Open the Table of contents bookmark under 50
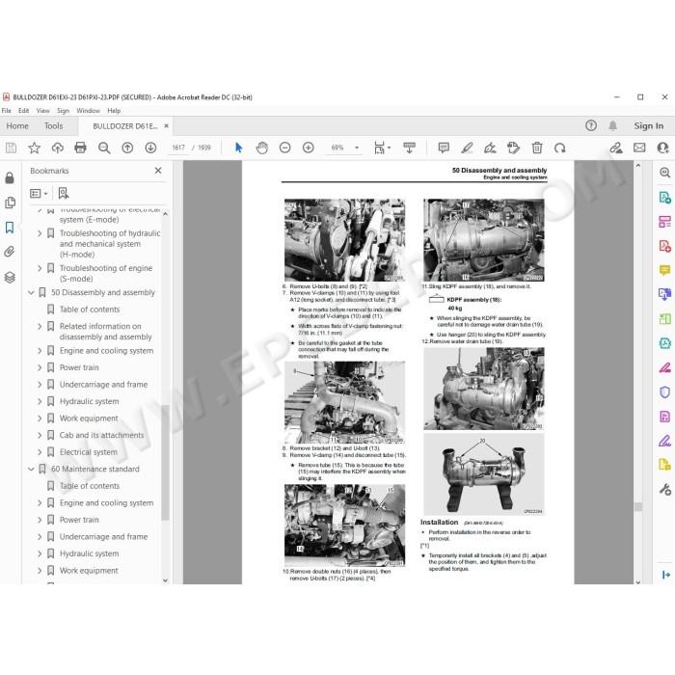 [x=90, y=310]
